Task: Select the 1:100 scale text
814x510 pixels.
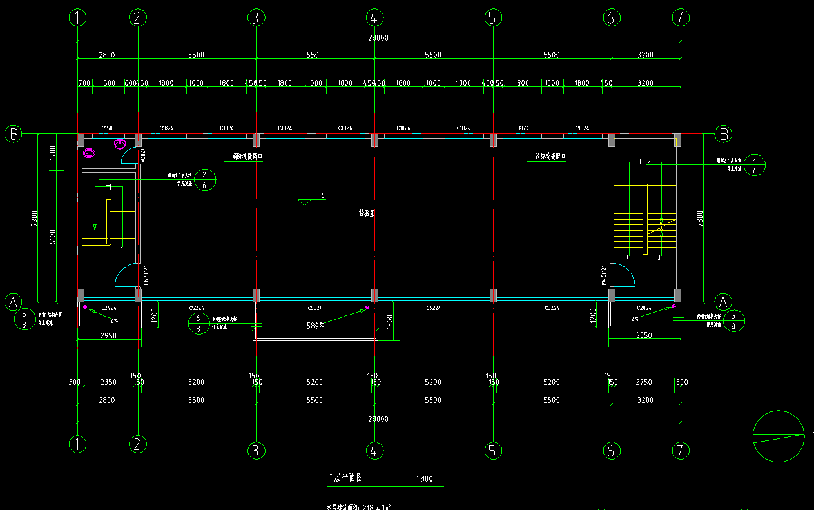Action: 425,479
